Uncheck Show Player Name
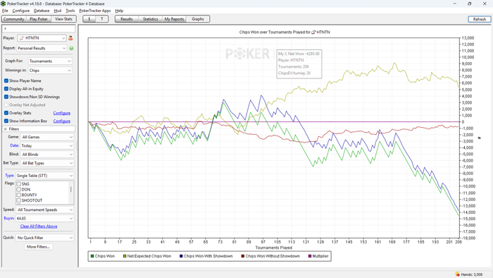The width and height of the screenshot is (493, 278). click(x=6, y=81)
